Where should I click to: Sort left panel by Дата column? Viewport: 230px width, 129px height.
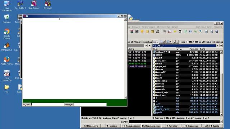(139, 49)
